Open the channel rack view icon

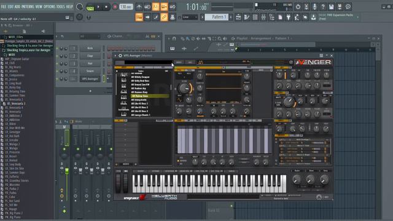click(x=255, y=17)
